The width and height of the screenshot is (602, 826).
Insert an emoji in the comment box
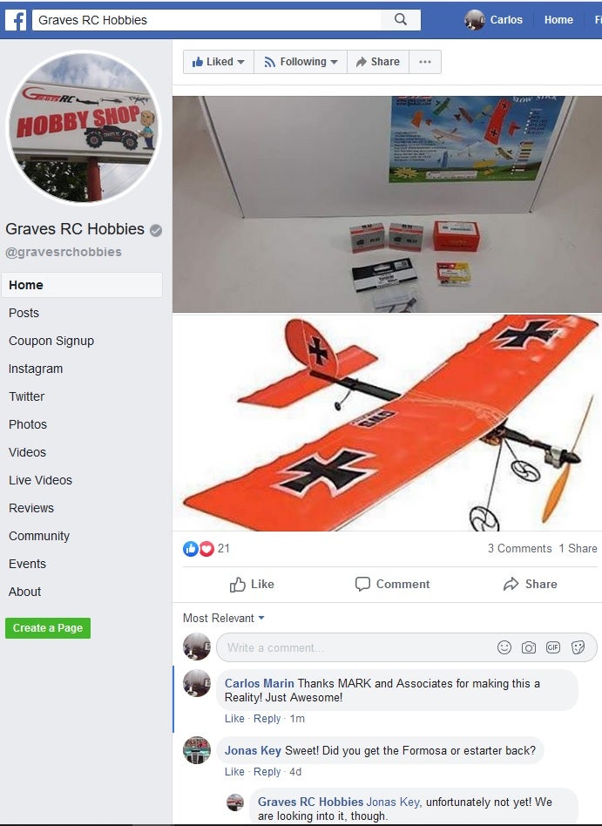(x=504, y=647)
